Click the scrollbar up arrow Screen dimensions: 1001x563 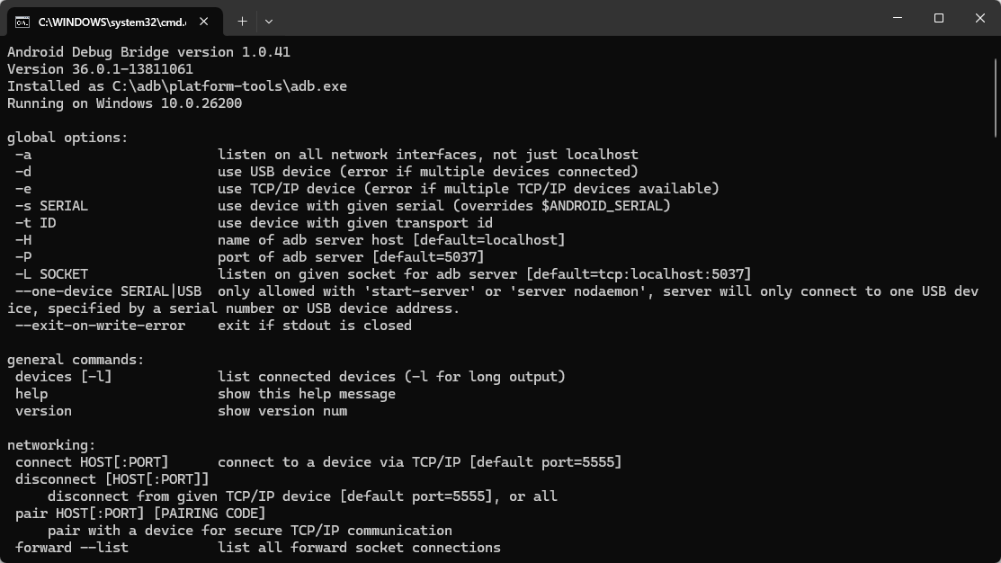point(995,45)
